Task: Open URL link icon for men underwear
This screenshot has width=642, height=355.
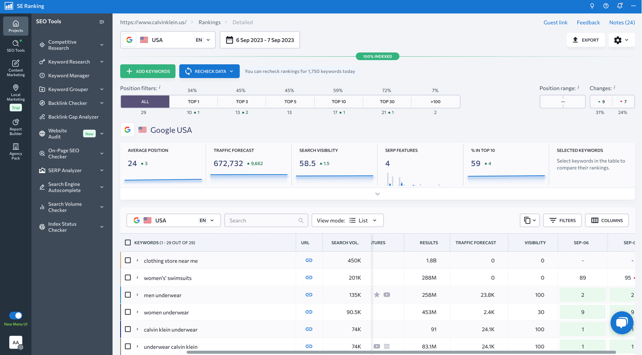Action: tap(309, 295)
